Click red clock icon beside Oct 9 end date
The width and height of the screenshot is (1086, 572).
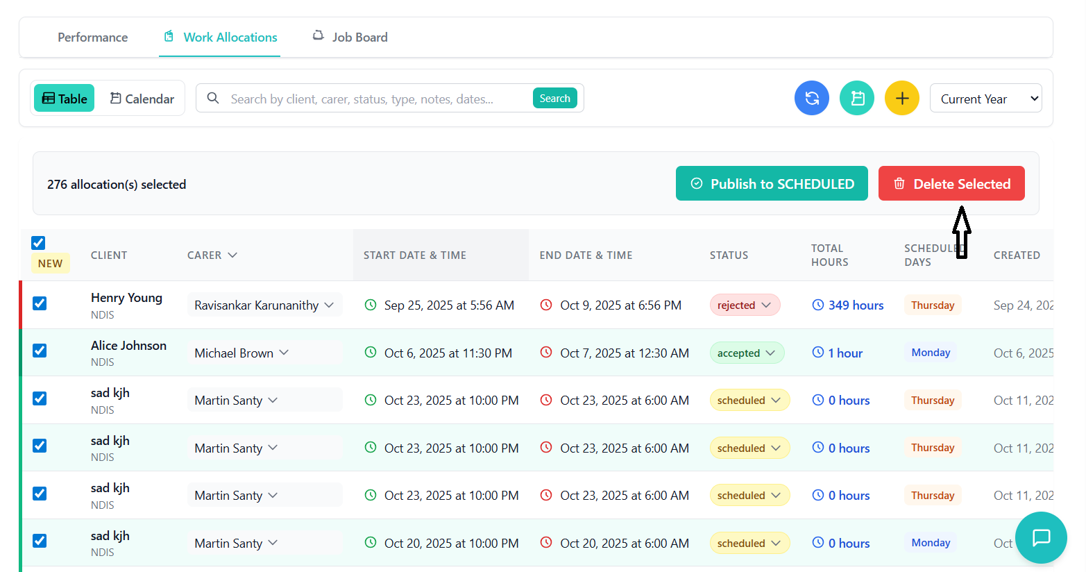pos(546,305)
